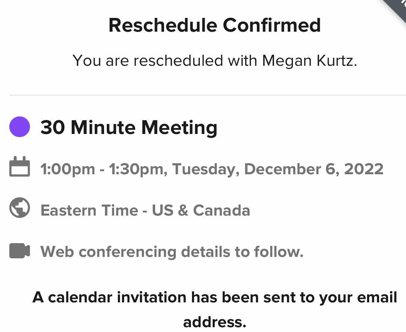Select the name Megan Kurtz
406x332 pixels.
tap(310, 61)
